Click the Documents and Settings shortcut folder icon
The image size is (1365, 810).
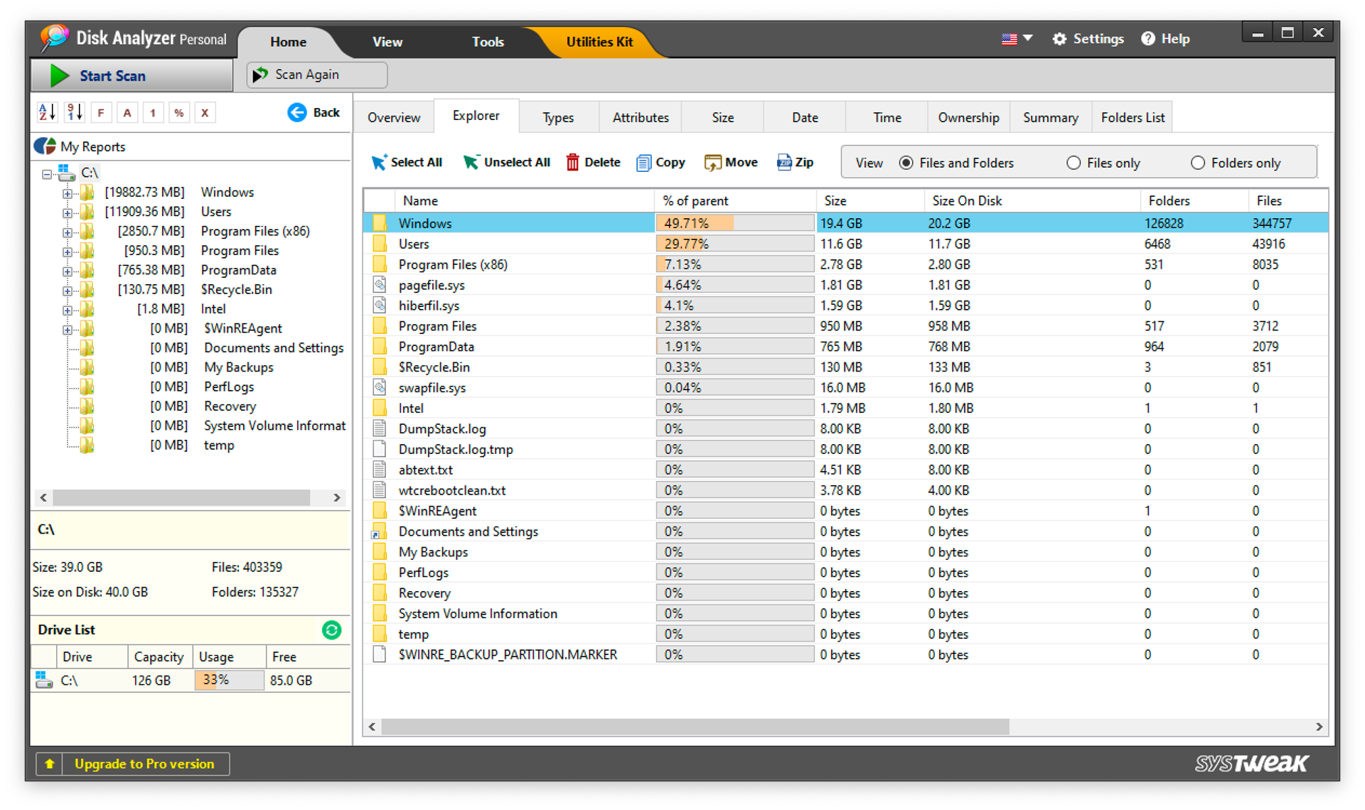[380, 531]
